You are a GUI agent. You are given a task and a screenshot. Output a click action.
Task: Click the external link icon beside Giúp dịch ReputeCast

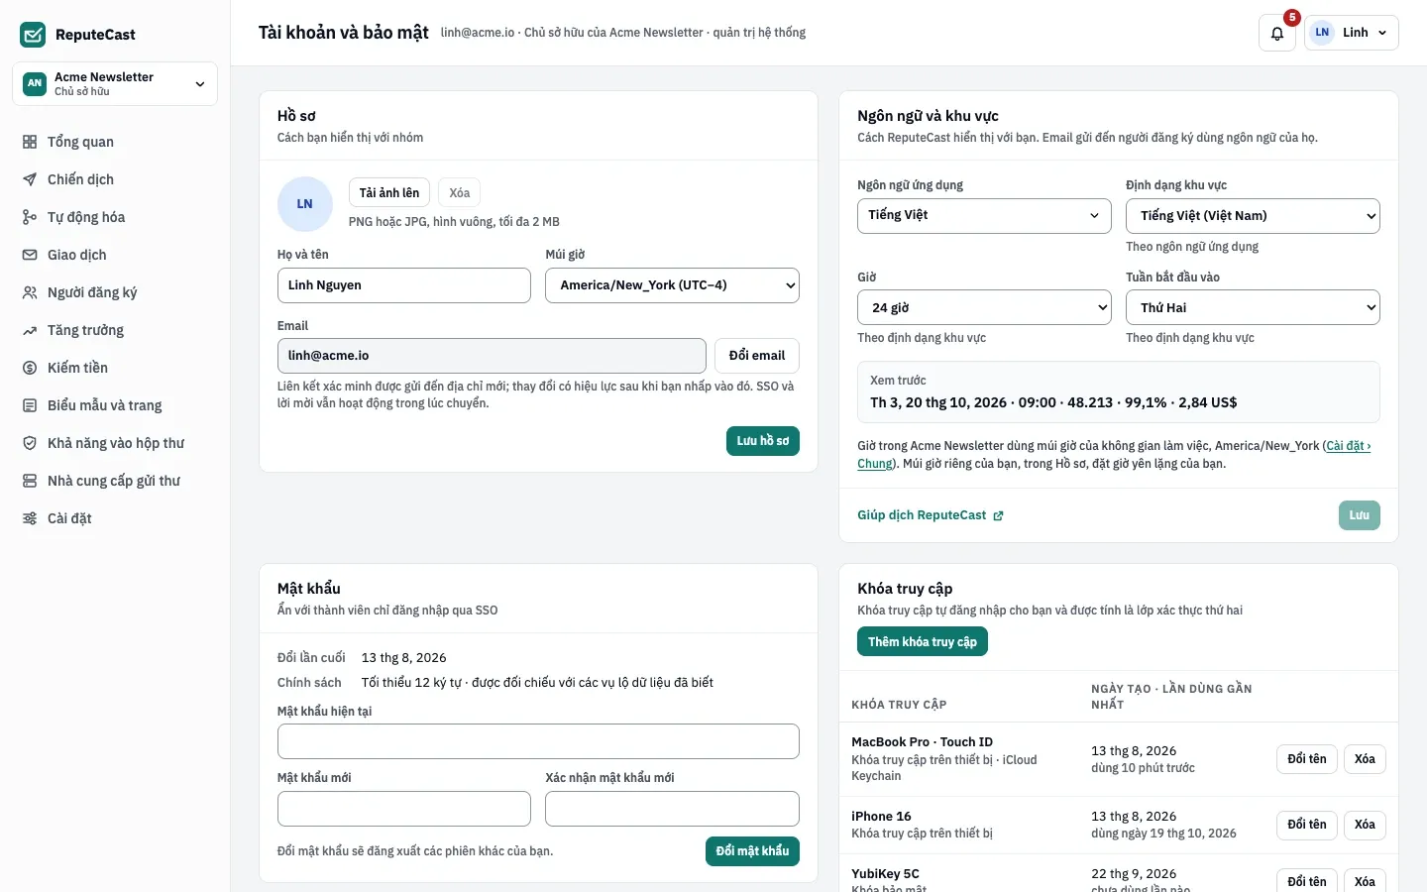[x=998, y=515]
